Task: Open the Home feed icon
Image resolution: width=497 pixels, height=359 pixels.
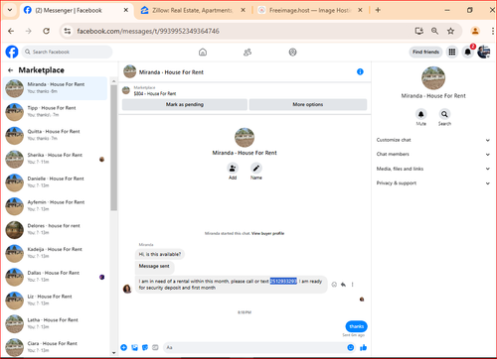Action: [x=203, y=52]
